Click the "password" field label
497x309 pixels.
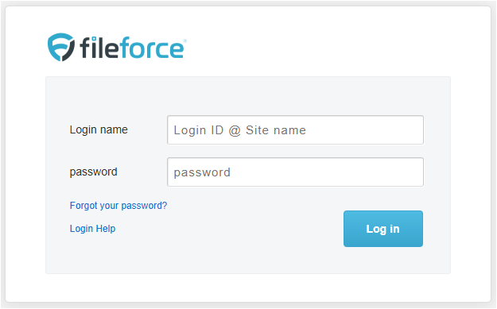coord(94,172)
